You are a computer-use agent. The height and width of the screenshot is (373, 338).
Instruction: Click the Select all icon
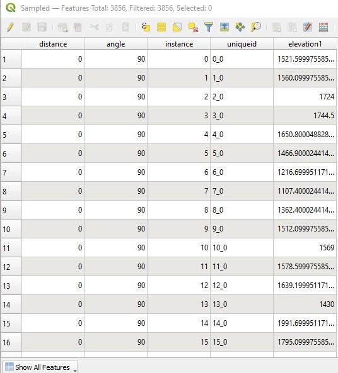pyautogui.click(x=161, y=27)
